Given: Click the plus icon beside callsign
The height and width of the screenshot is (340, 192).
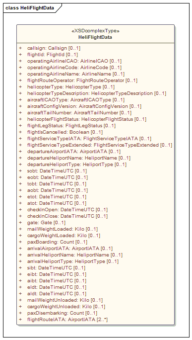Looking at the screenshot, I should pos(20,48).
